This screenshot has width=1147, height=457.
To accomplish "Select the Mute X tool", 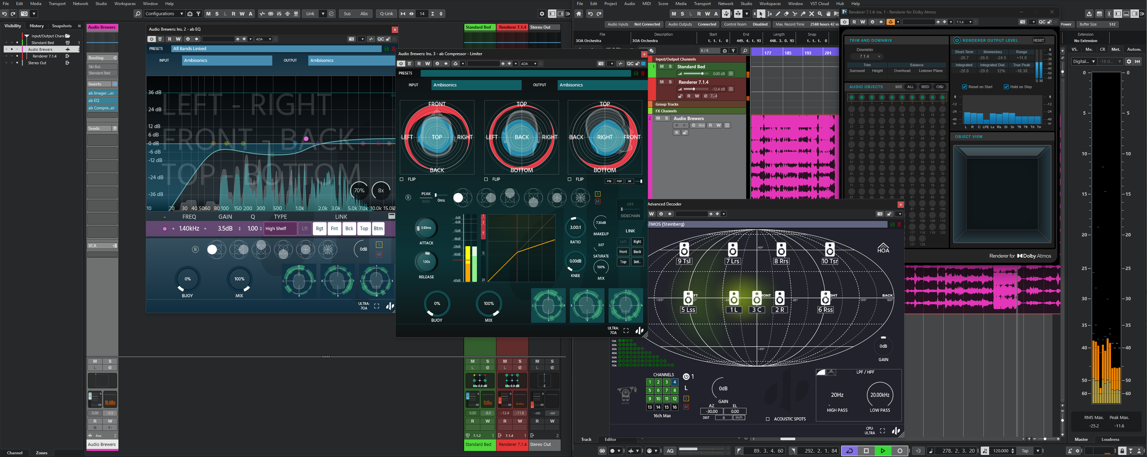I will [x=812, y=14].
